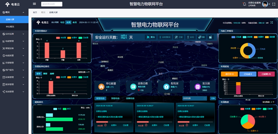278x134 pixels.
Task: Click the purple 变压器 transformer icon
Action: click(x=197, y=87)
